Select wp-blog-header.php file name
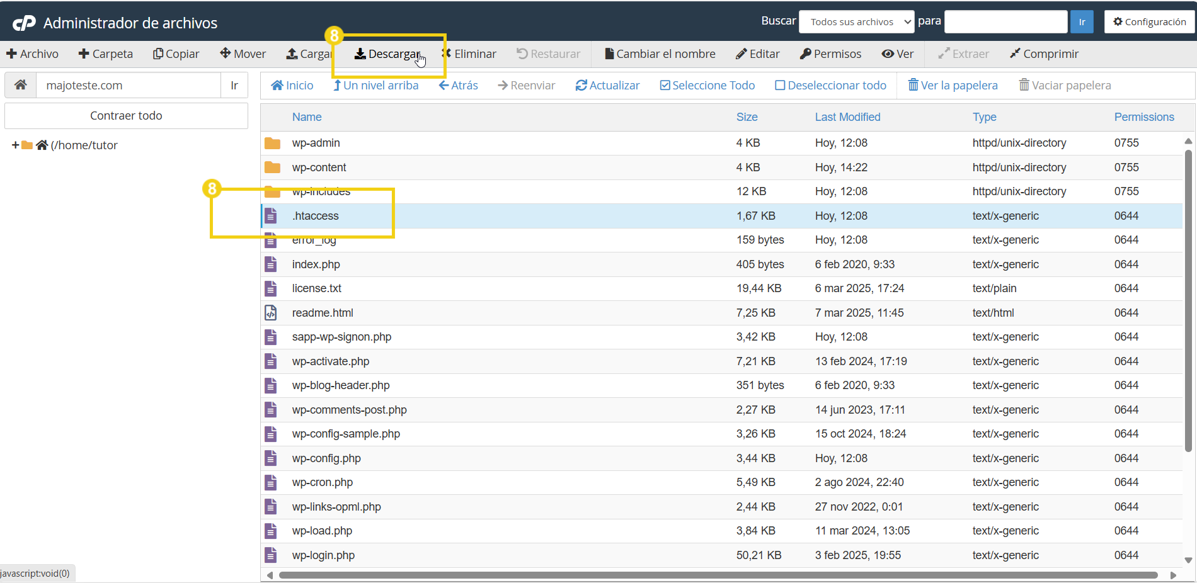 point(341,385)
